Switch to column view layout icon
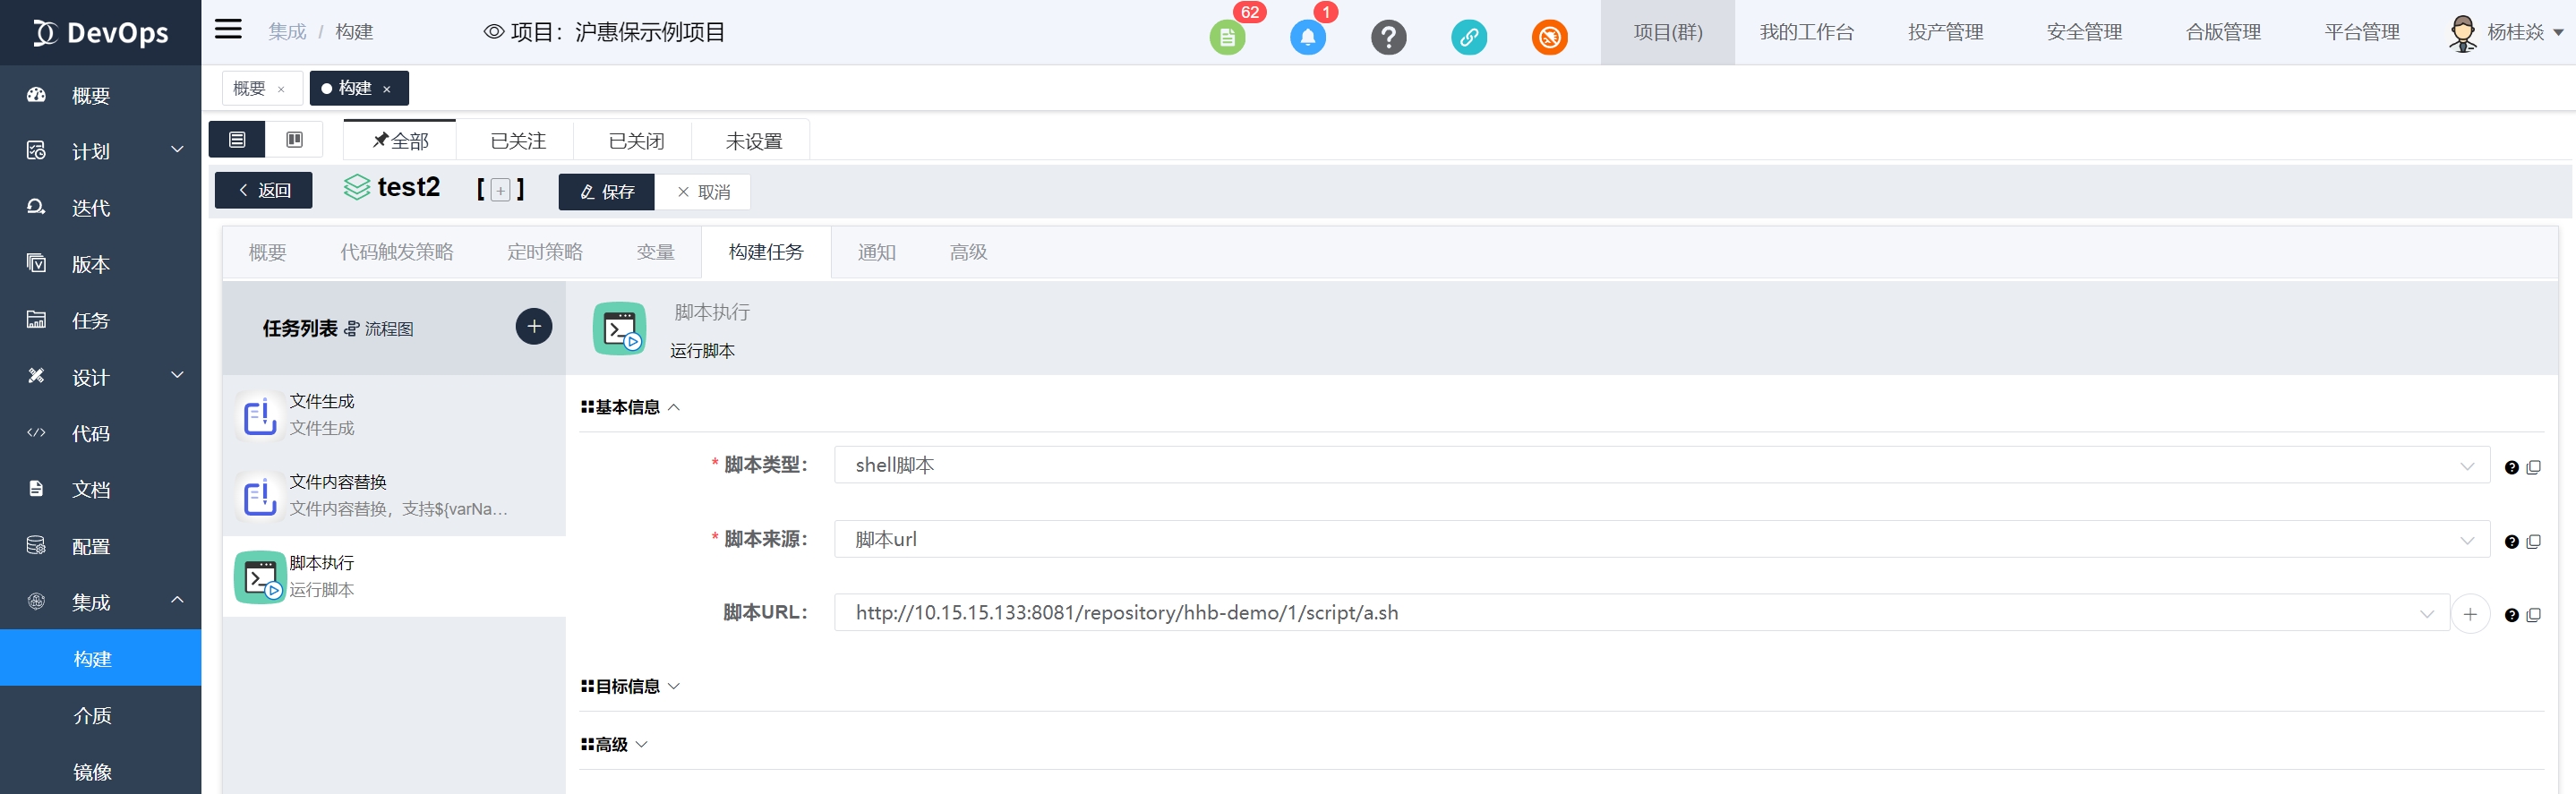The image size is (2576, 794). tap(294, 140)
